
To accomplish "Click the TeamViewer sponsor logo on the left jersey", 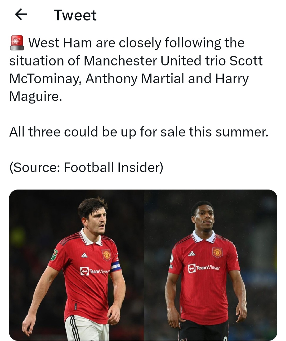I will [95, 271].
